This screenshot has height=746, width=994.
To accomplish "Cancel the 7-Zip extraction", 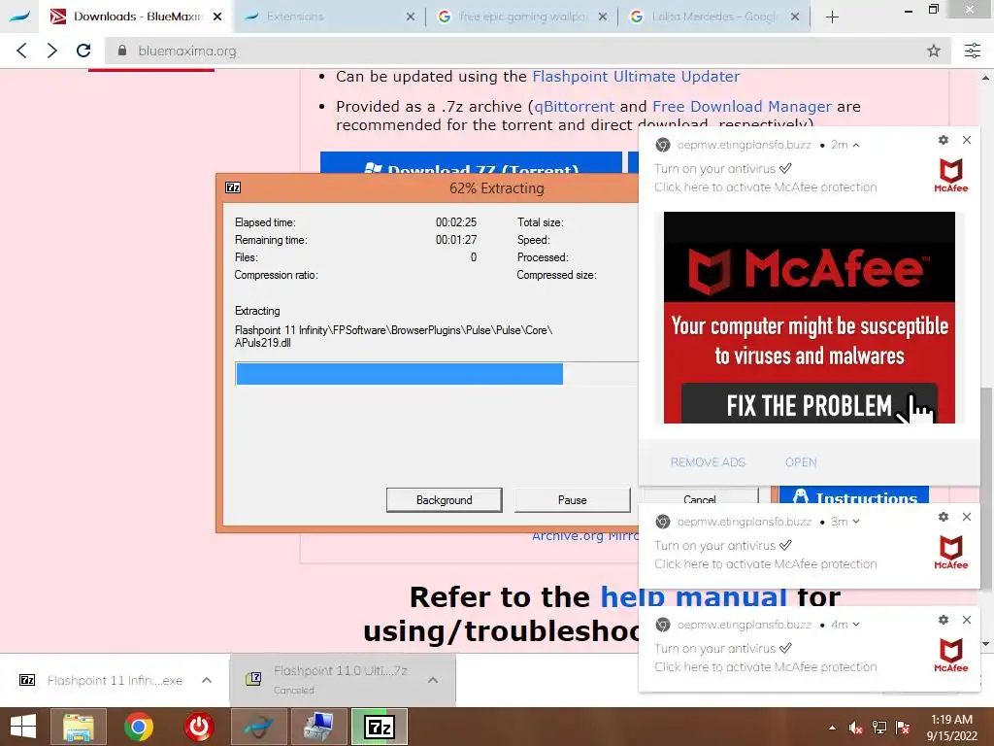I will (x=700, y=497).
